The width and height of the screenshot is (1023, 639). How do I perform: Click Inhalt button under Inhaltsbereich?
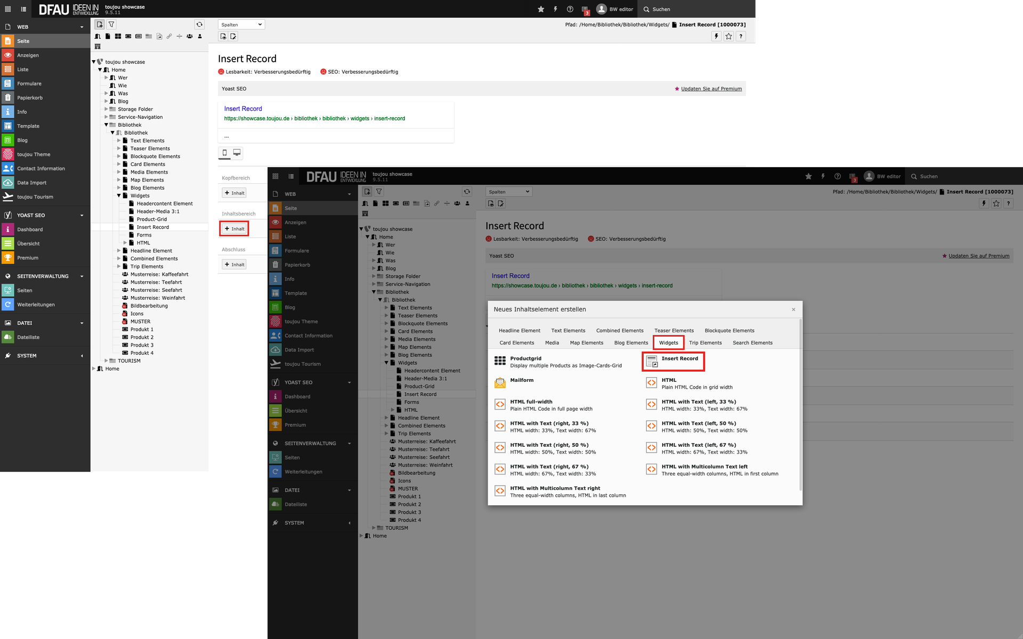coord(234,229)
